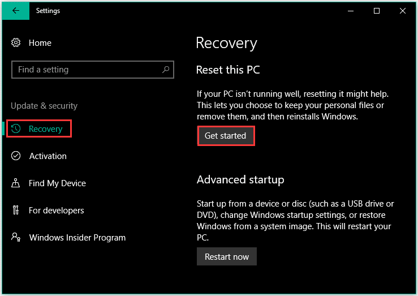The width and height of the screenshot is (418, 296).
Task: Click the Recovery clock icon
Action: point(16,129)
